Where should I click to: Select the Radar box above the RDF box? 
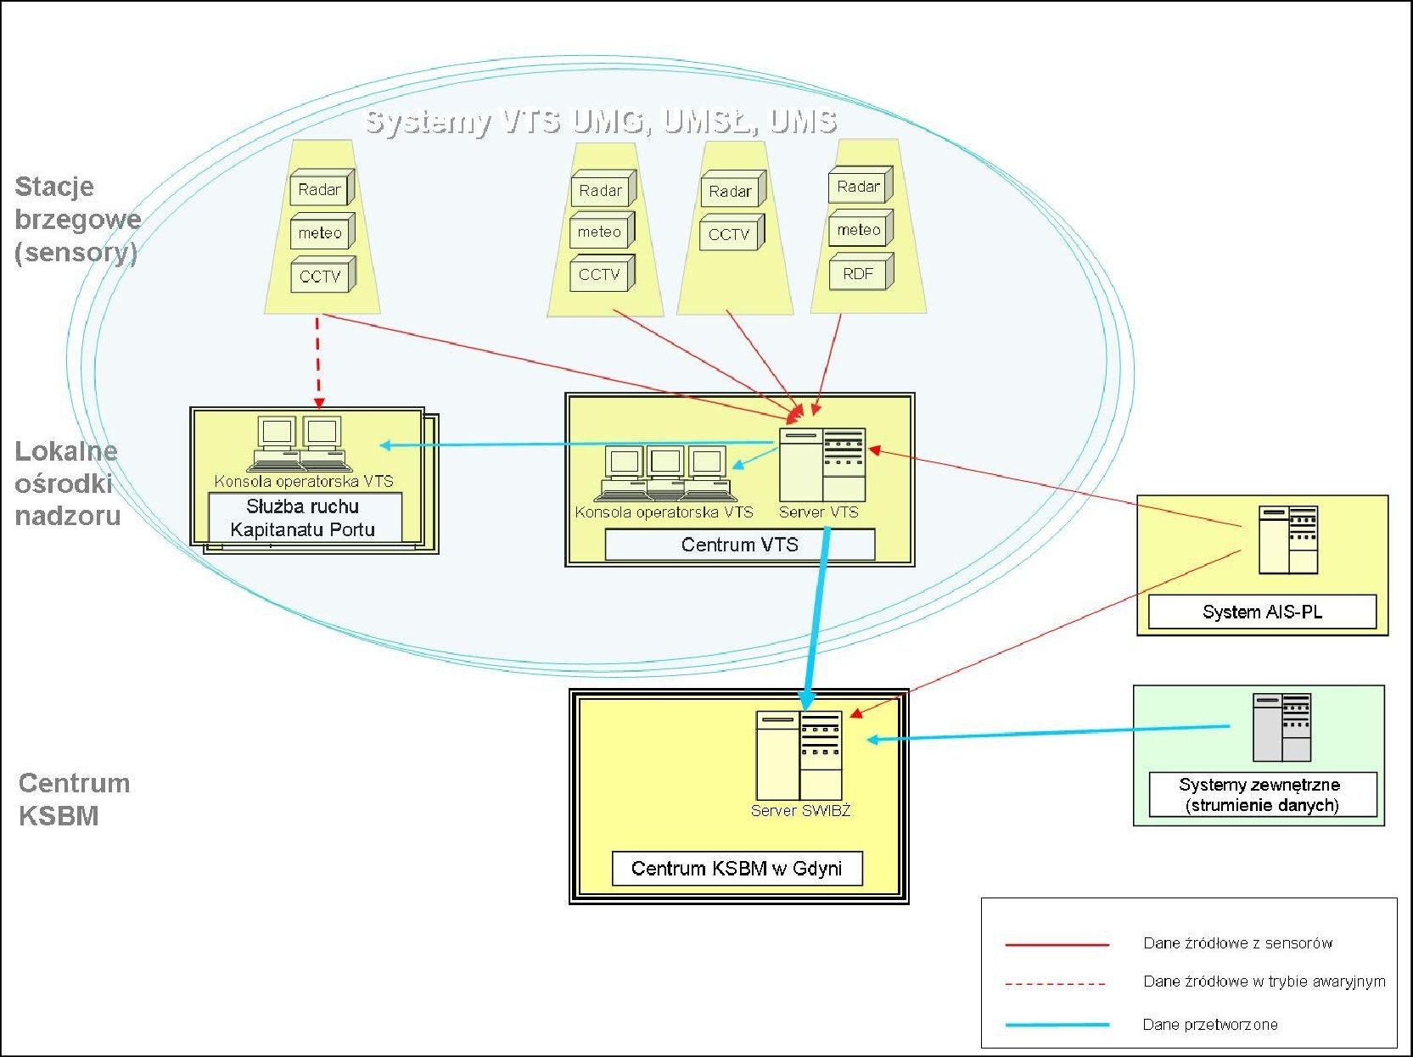pos(861,186)
